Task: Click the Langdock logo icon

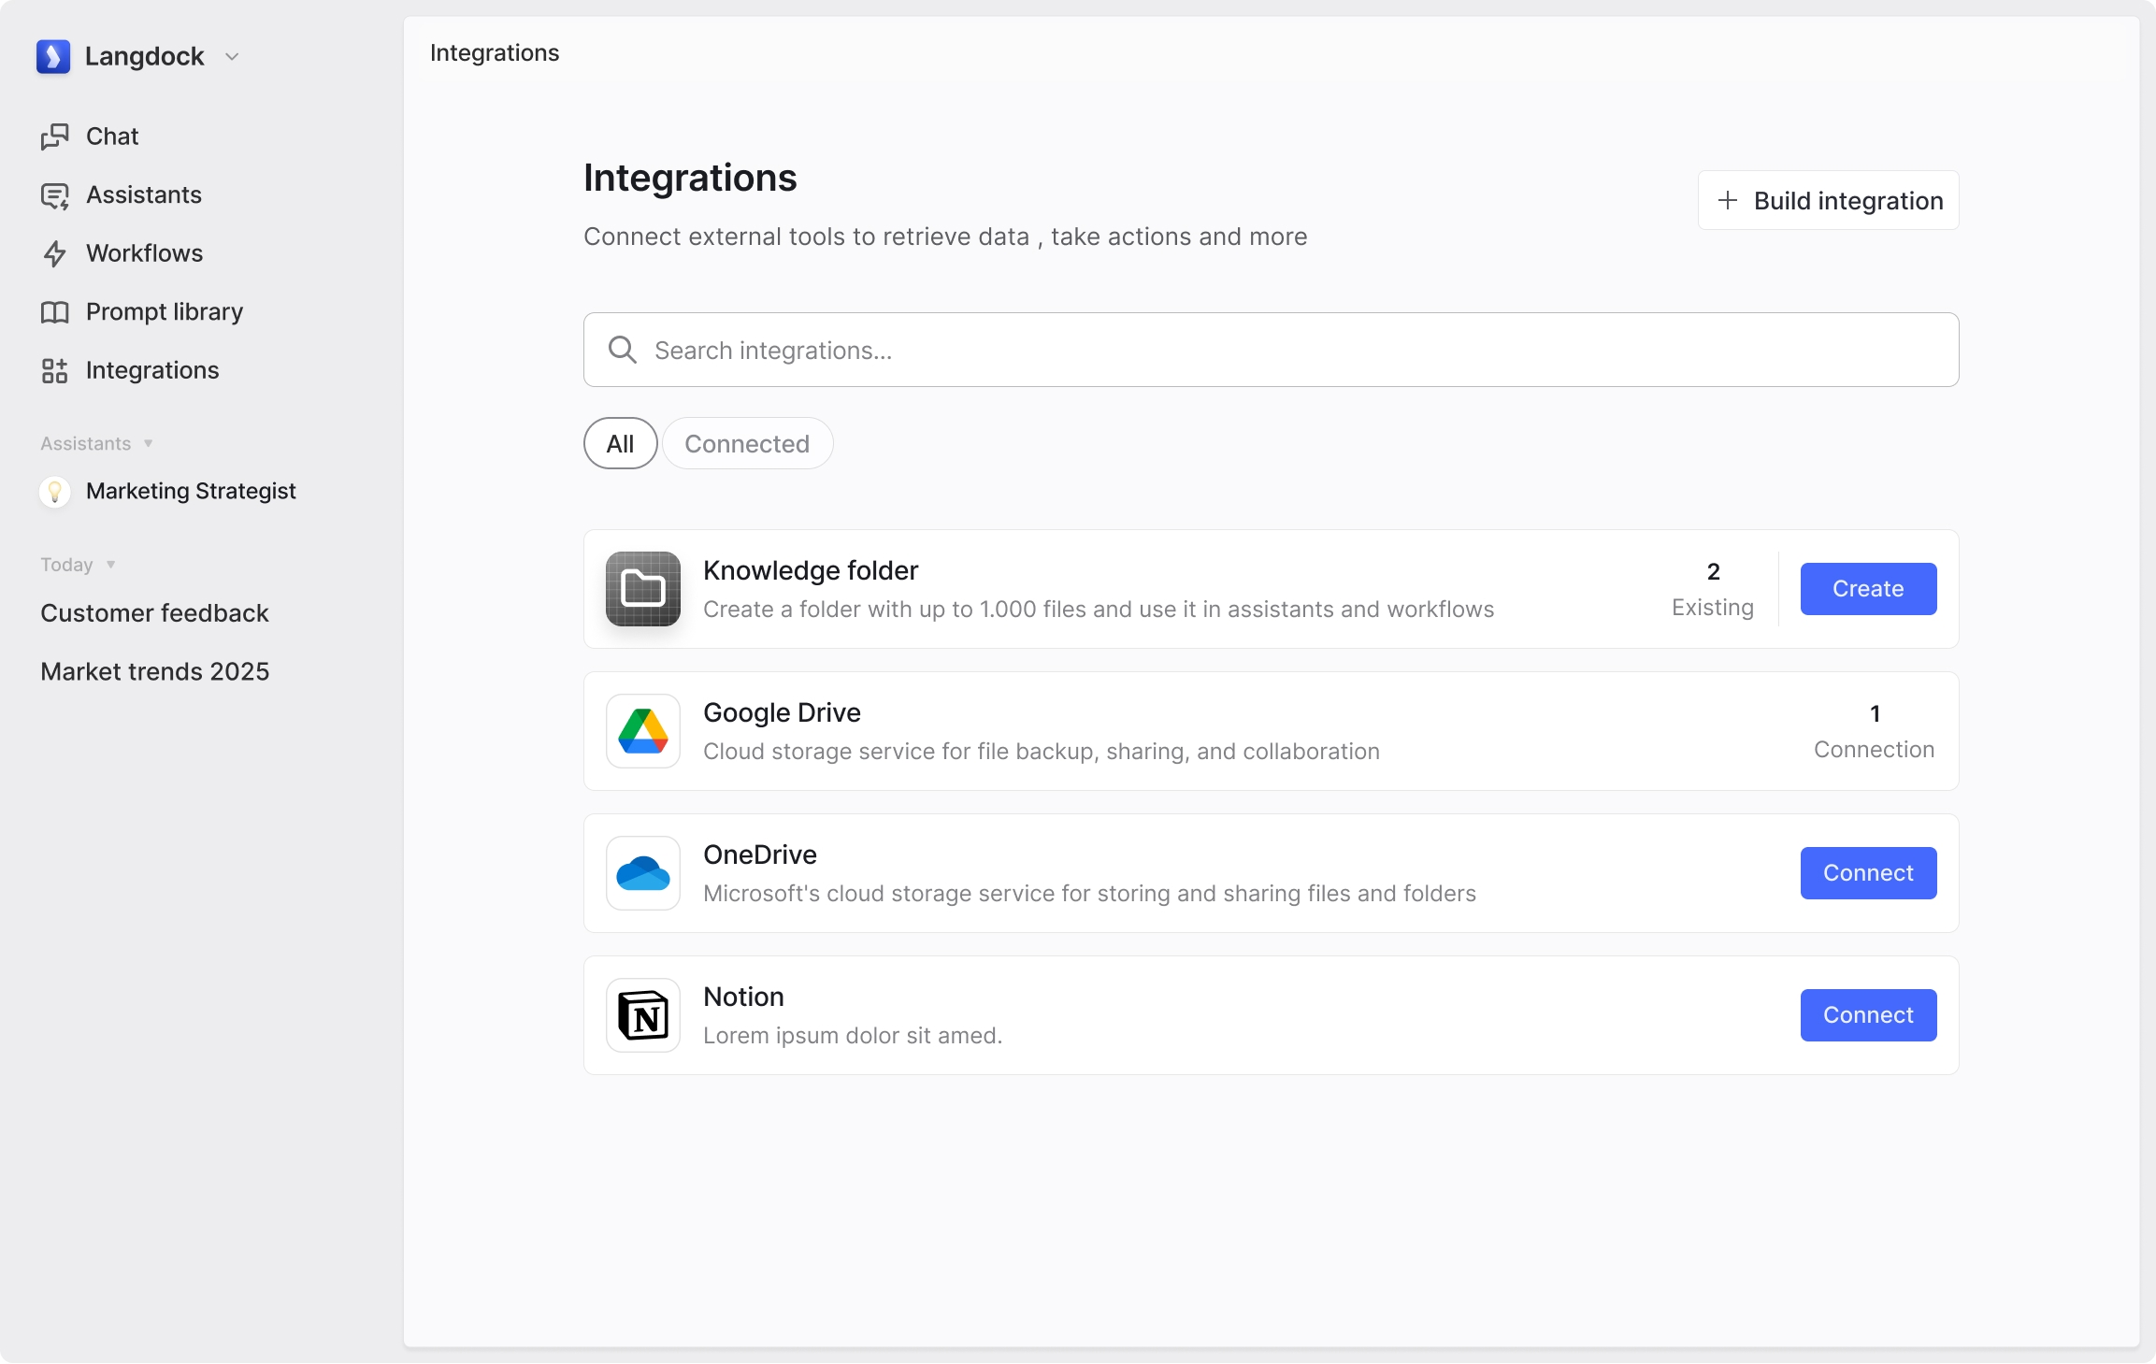Action: click(53, 56)
